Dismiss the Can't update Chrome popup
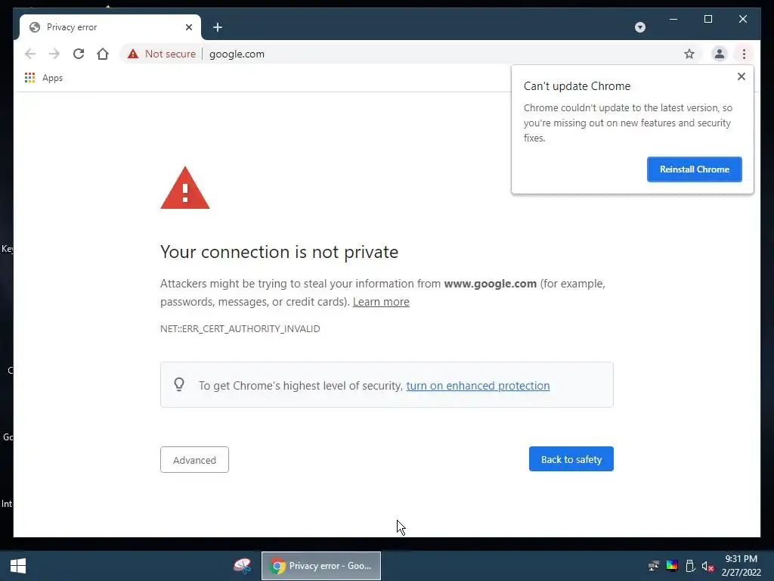The width and height of the screenshot is (774, 581). tap(741, 76)
